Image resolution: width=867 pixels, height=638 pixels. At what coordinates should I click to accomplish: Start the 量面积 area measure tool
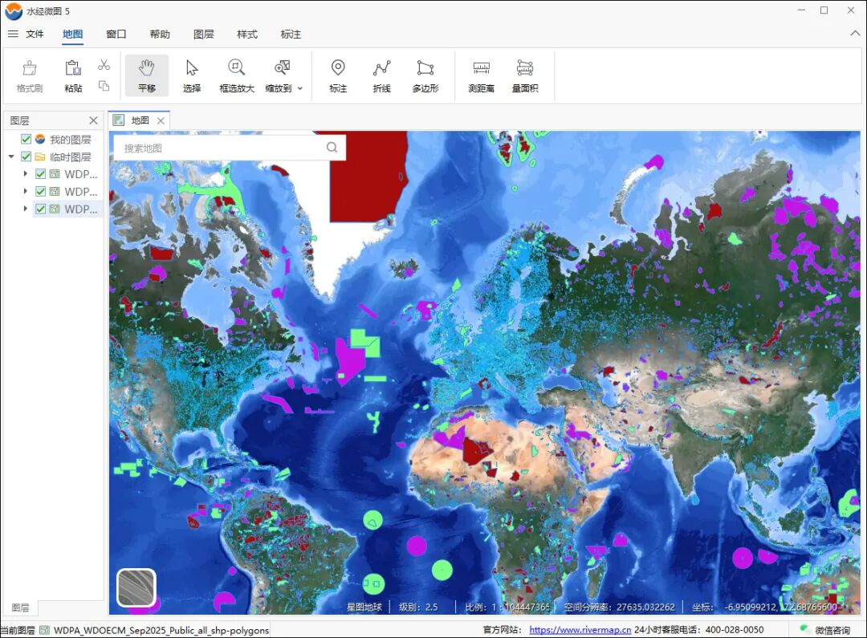(x=525, y=75)
